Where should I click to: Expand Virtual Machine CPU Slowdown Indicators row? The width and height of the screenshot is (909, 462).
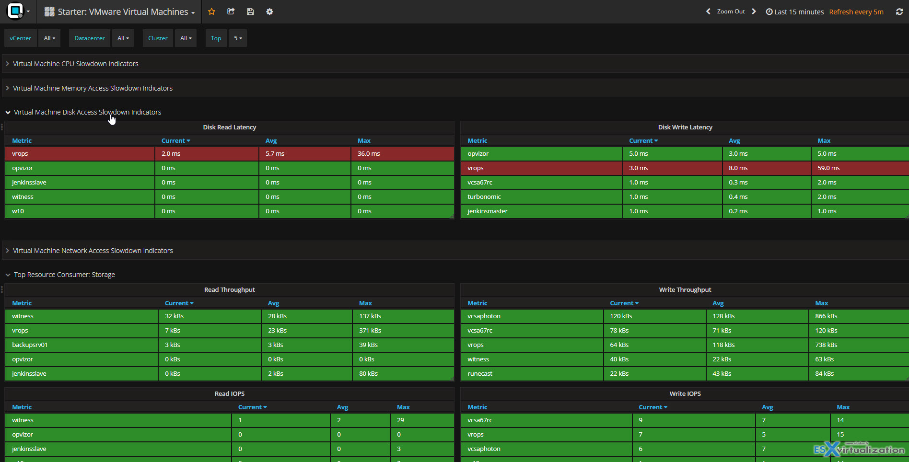tap(76, 64)
